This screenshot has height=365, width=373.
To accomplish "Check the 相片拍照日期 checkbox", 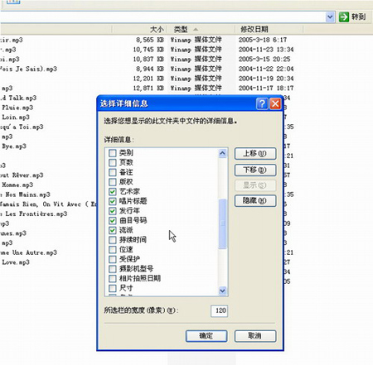I will point(113,278).
